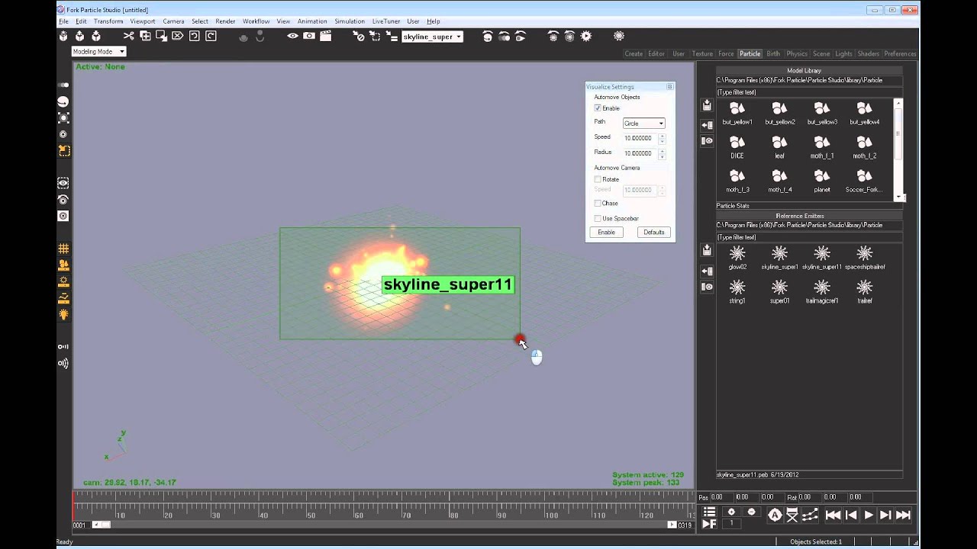Switch to the Texture tab

[702, 53]
